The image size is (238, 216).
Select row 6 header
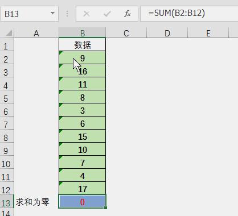[x=7, y=110]
